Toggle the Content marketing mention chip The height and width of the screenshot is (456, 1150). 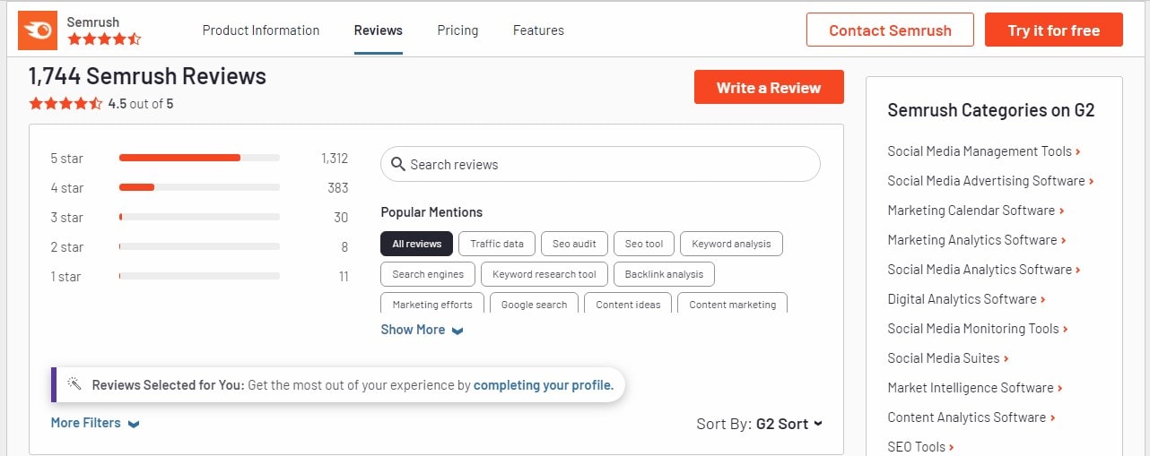pyautogui.click(x=733, y=303)
